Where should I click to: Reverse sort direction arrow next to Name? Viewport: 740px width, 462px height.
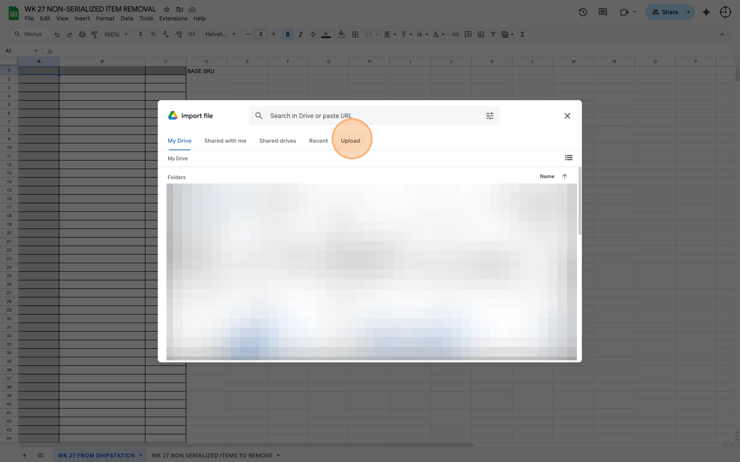564,176
